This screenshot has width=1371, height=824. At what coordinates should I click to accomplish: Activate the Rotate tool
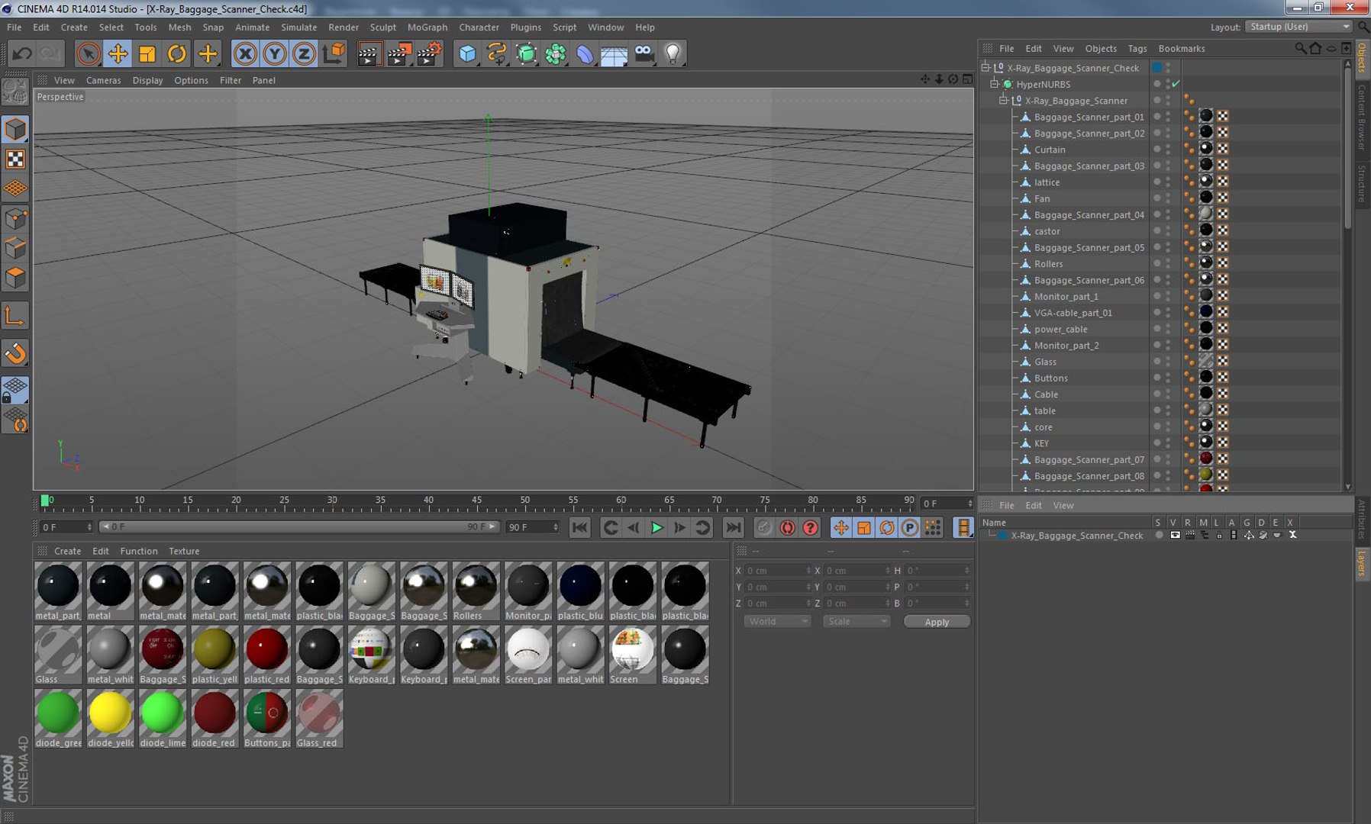pos(177,53)
